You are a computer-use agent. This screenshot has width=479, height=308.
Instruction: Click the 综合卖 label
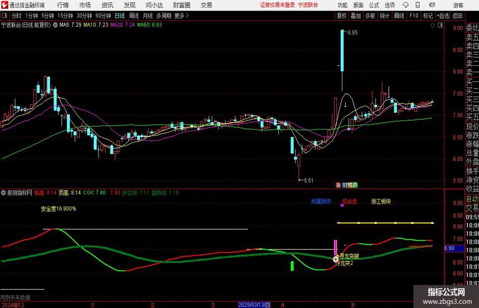pyautogui.click(x=349, y=202)
